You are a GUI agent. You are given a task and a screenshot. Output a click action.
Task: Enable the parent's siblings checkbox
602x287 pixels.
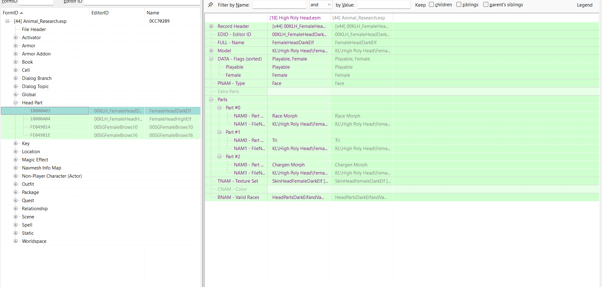pyautogui.click(x=486, y=4)
